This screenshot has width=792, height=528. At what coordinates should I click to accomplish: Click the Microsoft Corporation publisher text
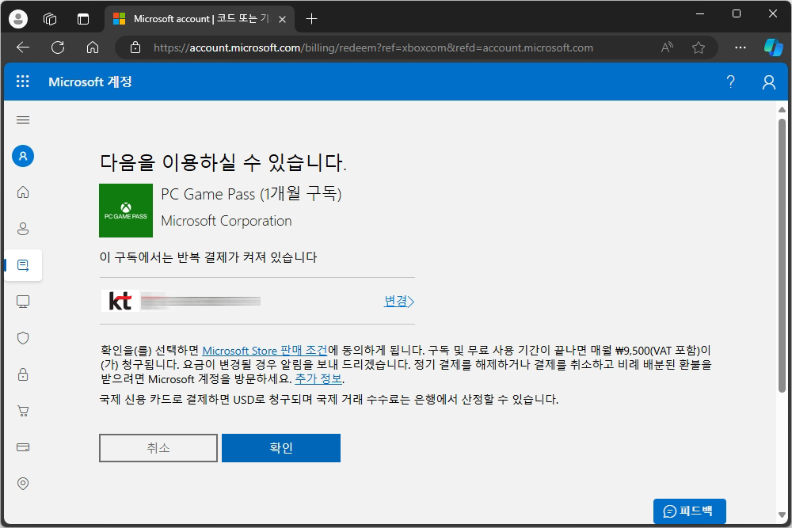227,221
